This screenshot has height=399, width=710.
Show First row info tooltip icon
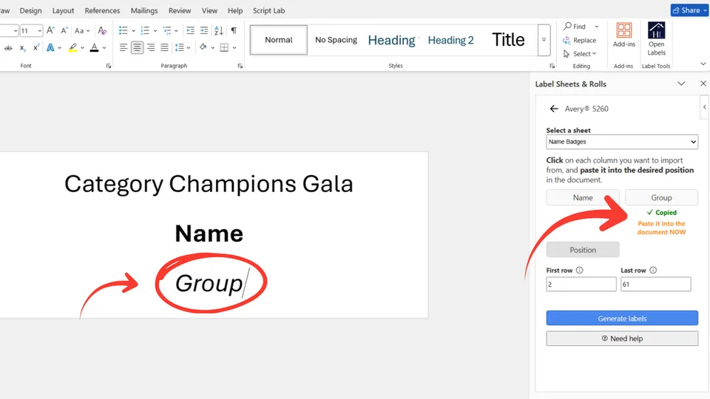pyautogui.click(x=579, y=270)
